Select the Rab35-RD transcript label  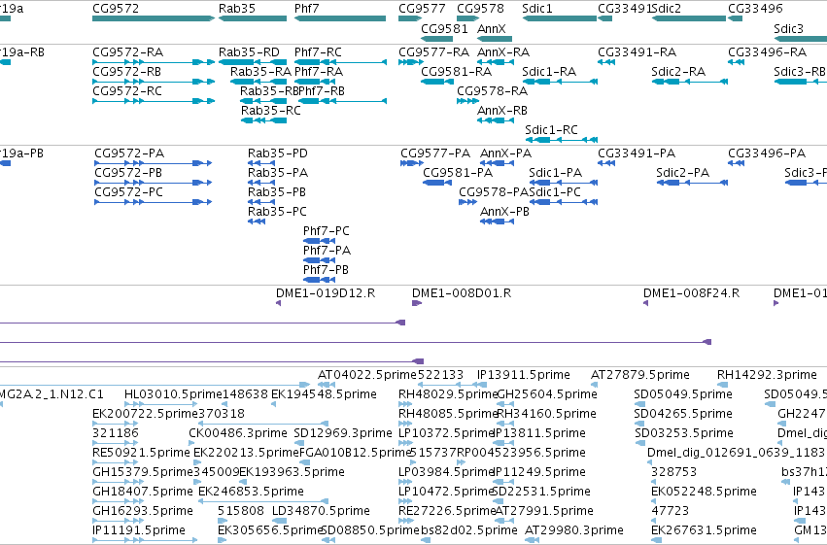coord(249,52)
